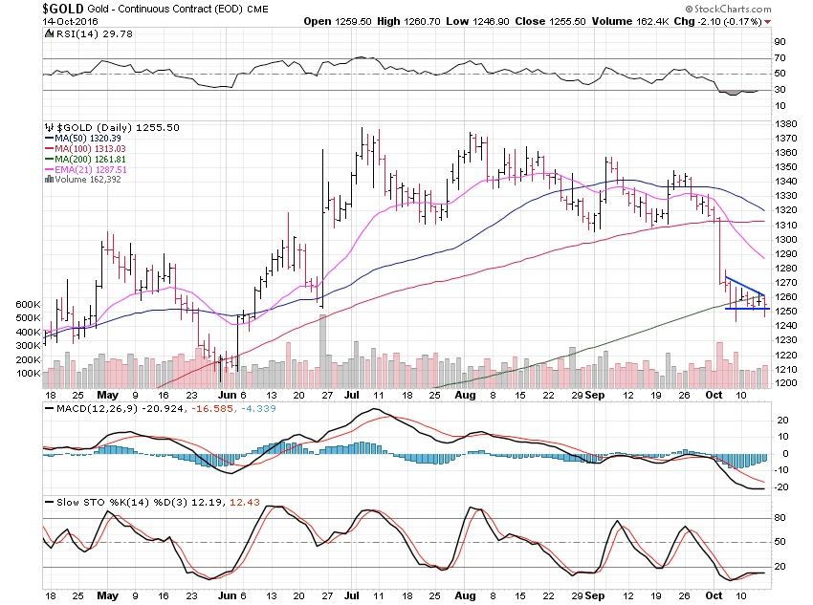Click the Slow STO %K(14) indicator label
The height and width of the screenshot is (605, 813).
click(x=106, y=502)
